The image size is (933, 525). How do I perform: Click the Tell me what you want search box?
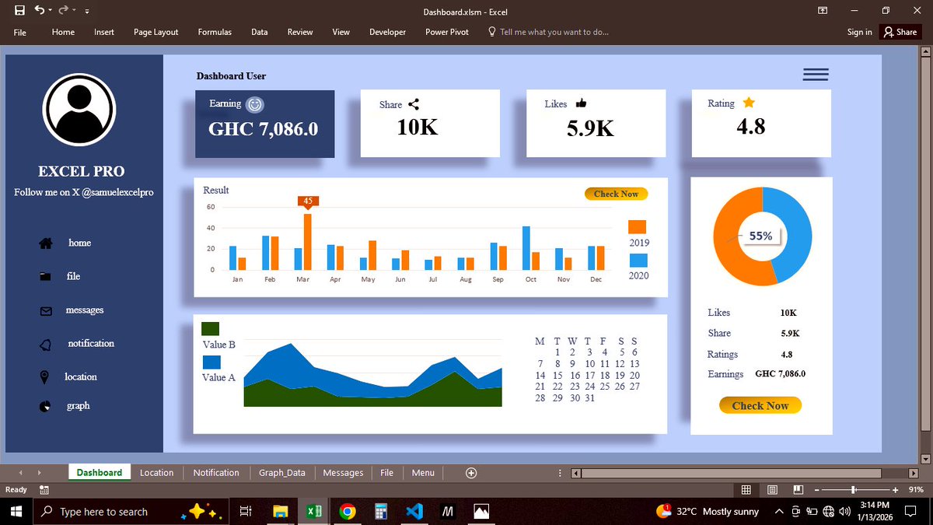coord(548,32)
